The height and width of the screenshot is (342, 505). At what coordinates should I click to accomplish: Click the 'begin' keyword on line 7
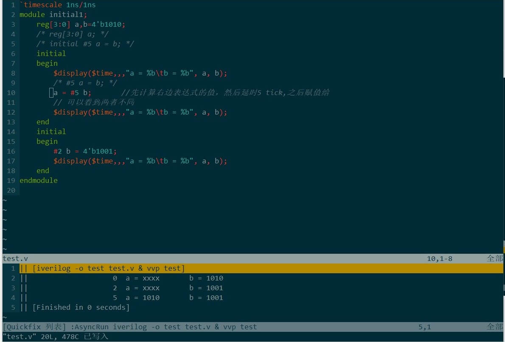pyautogui.click(x=47, y=64)
